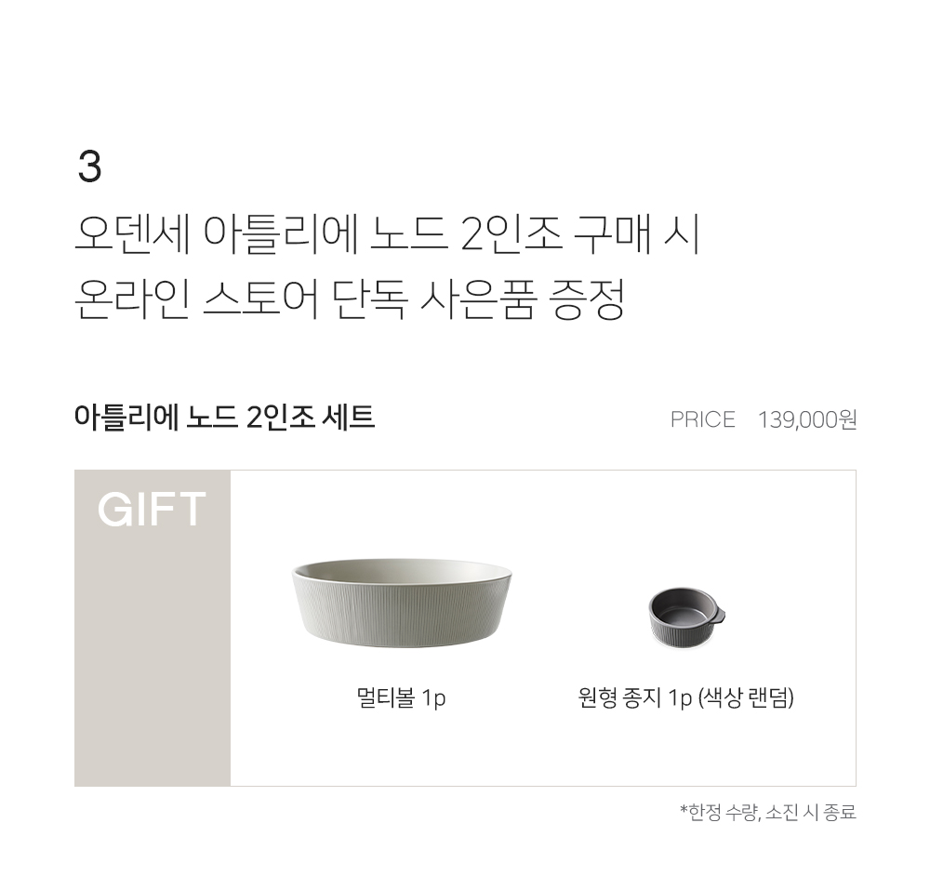This screenshot has width=930, height=876.
Task: Click the PRICE label
Action: click(x=703, y=419)
